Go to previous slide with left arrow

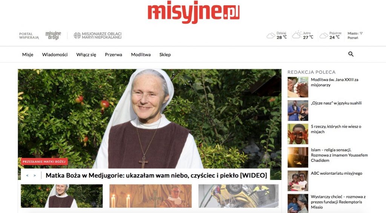point(27,175)
